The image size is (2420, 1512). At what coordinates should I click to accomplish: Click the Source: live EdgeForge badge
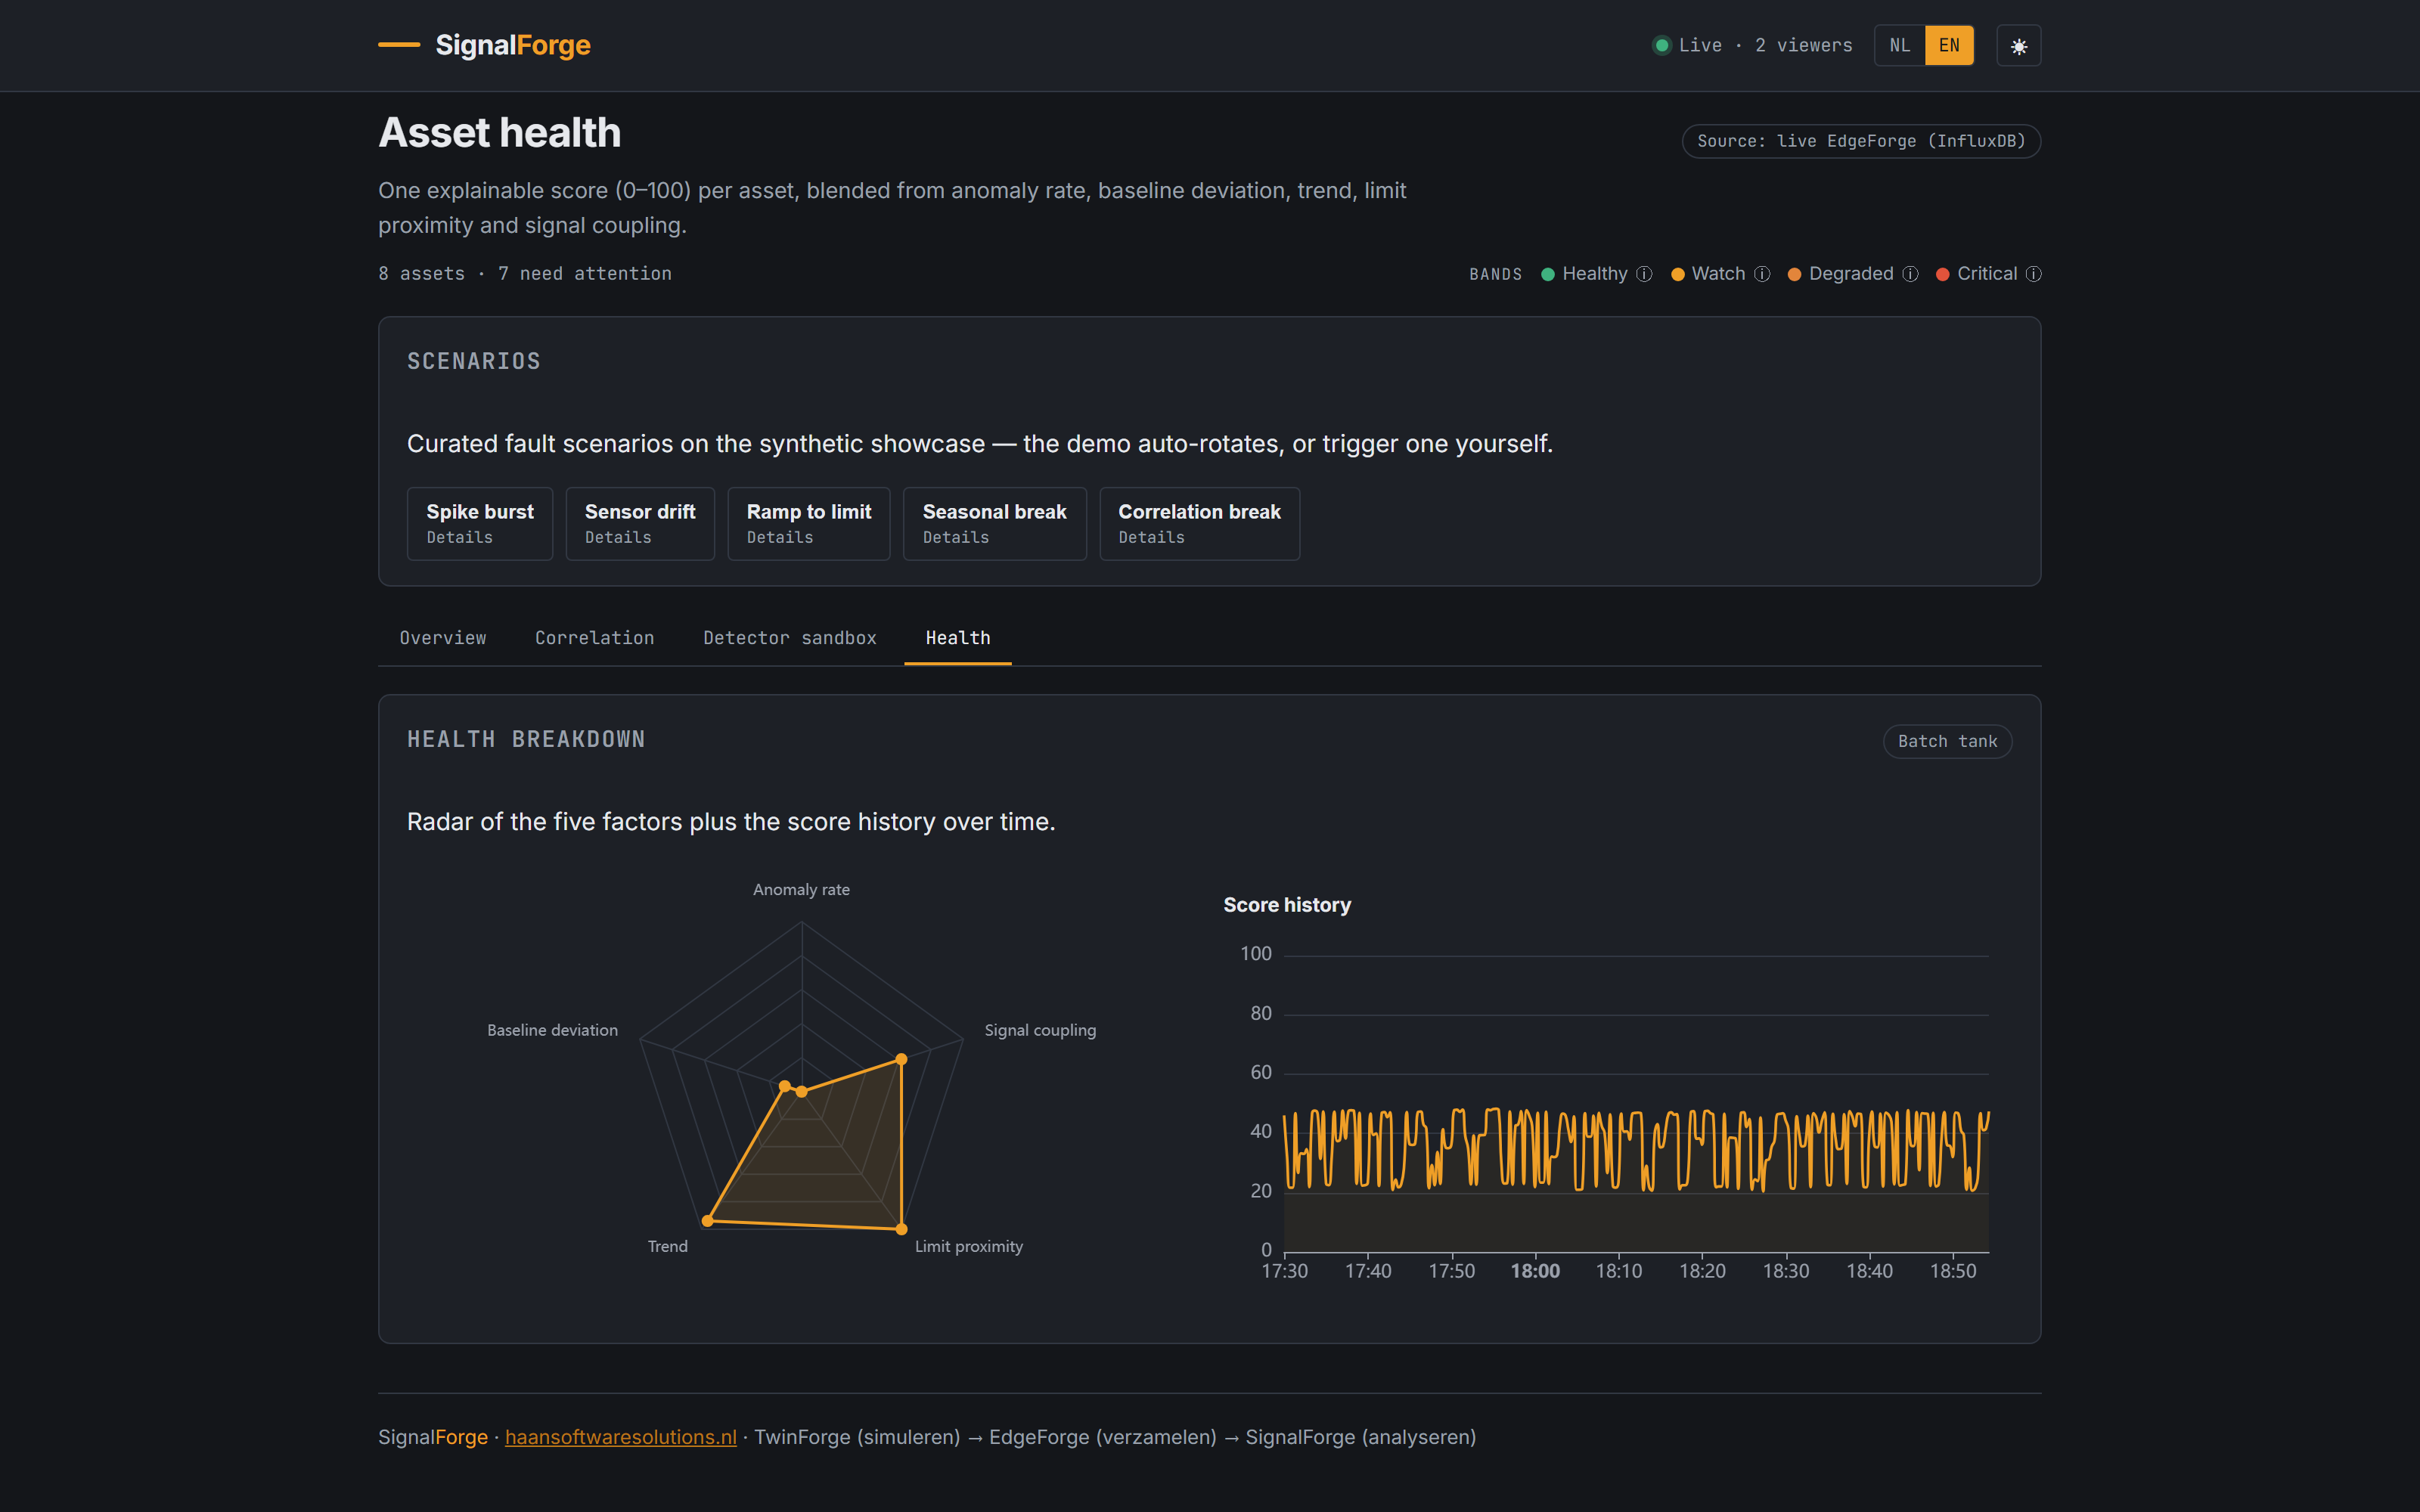1861,141
